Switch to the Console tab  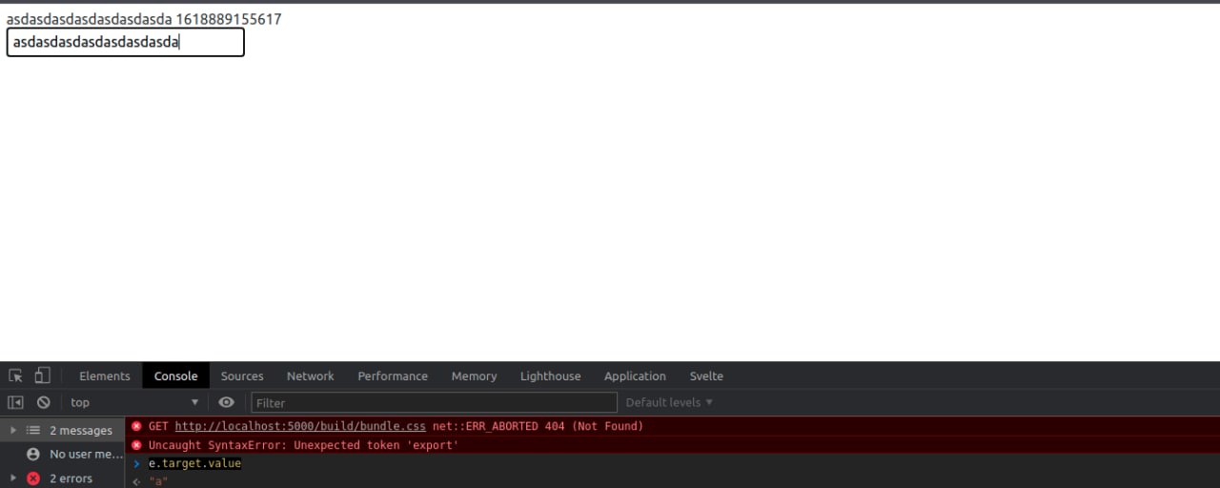click(x=176, y=376)
